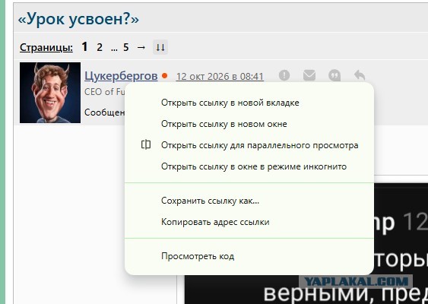Click the current page number 1
The image size is (428, 304).
click(x=84, y=47)
